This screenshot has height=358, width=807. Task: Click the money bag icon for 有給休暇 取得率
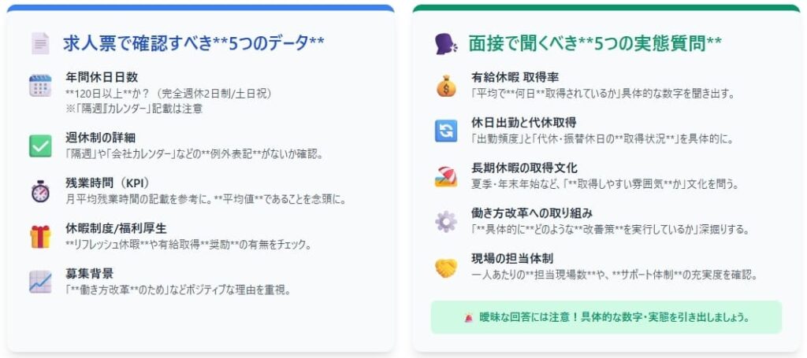pos(446,86)
